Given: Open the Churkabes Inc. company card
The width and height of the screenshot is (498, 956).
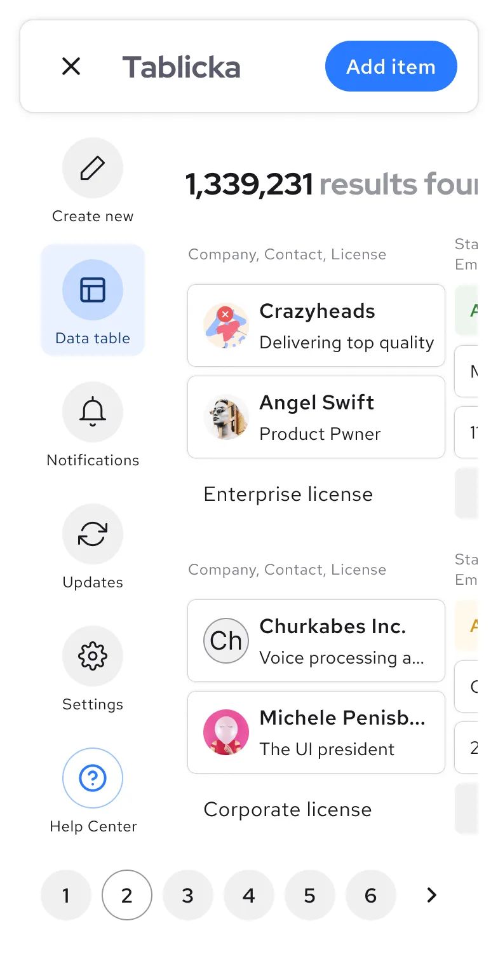Looking at the screenshot, I should point(316,641).
